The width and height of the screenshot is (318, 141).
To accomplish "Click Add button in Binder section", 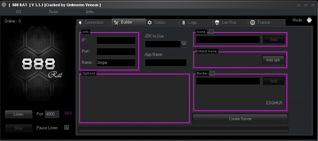I will (x=273, y=81).
